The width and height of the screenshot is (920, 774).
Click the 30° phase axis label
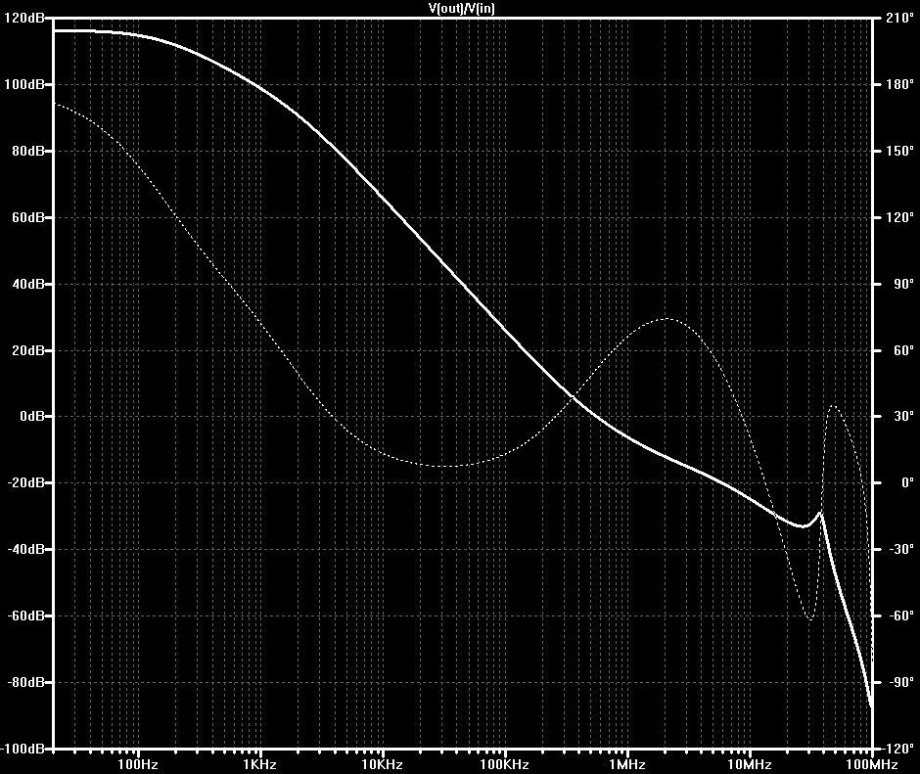[903, 416]
